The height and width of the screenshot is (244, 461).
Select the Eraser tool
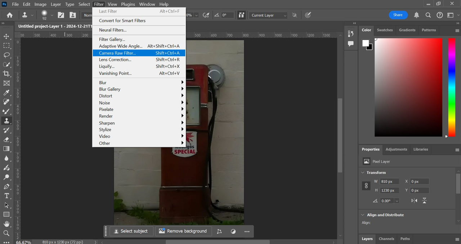(x=6, y=139)
